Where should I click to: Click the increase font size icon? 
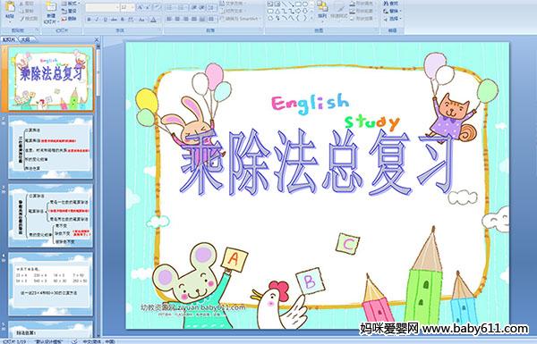coord(141,7)
